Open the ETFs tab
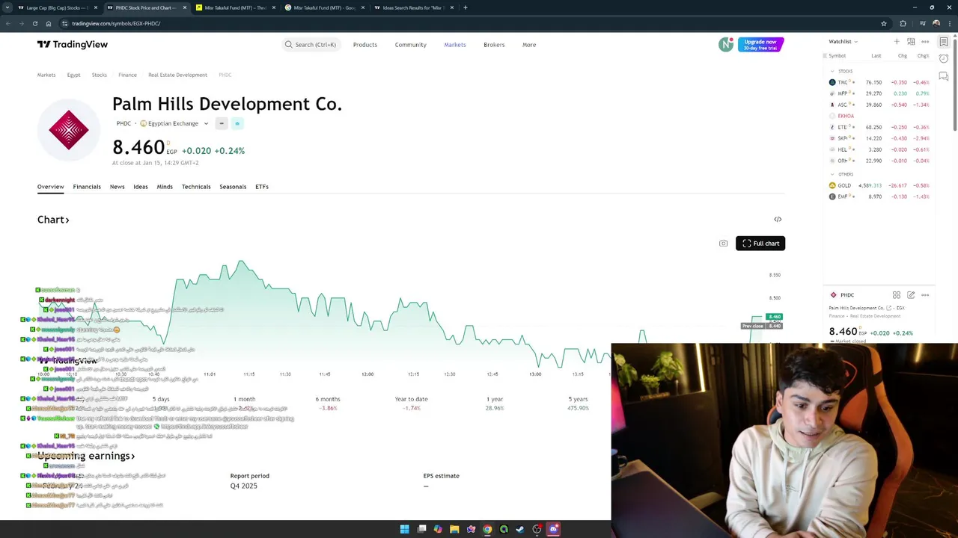This screenshot has height=538, width=958. click(x=262, y=187)
